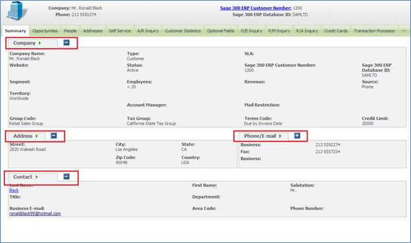Open the Company panel header tab

(32, 43)
